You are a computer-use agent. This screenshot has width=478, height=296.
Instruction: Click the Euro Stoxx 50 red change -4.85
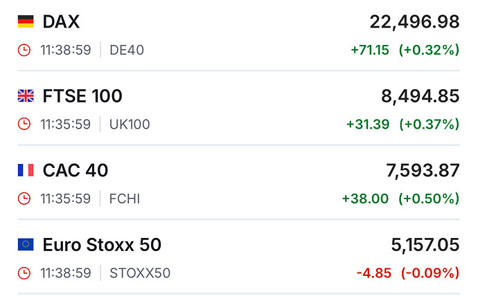(373, 273)
